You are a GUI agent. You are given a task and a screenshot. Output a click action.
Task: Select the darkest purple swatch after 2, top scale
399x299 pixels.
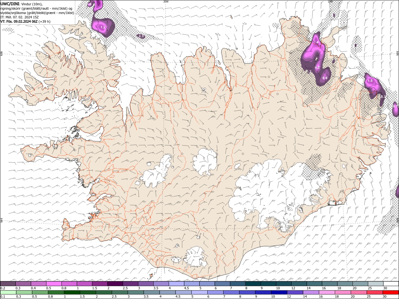tap(115, 284)
